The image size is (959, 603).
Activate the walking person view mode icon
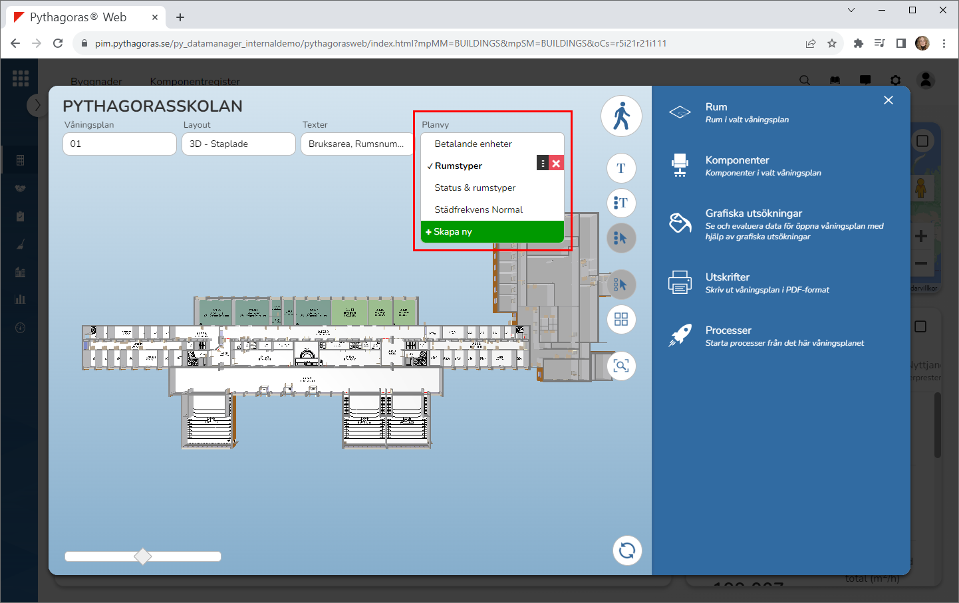621,116
